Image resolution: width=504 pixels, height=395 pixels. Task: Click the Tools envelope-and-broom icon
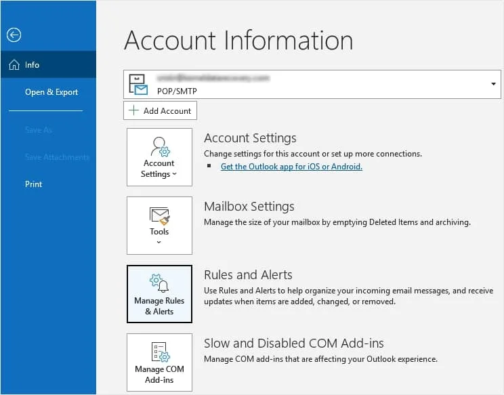coord(159,216)
